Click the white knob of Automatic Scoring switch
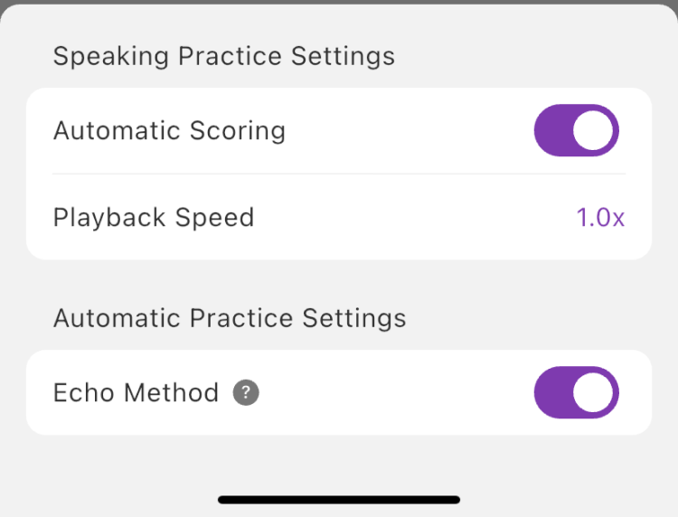Image resolution: width=678 pixels, height=517 pixels. 594,131
